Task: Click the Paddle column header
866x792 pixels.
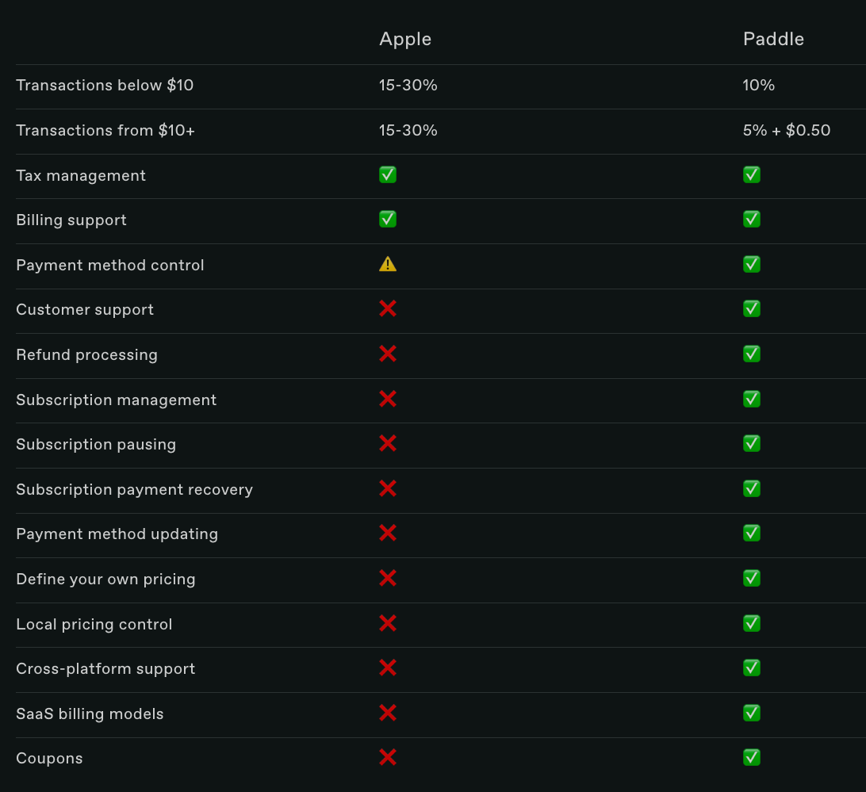Action: tap(773, 39)
